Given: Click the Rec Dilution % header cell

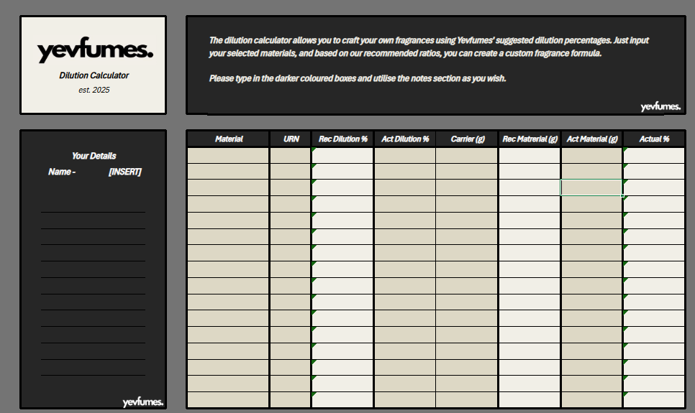Looking at the screenshot, I should click(x=342, y=139).
